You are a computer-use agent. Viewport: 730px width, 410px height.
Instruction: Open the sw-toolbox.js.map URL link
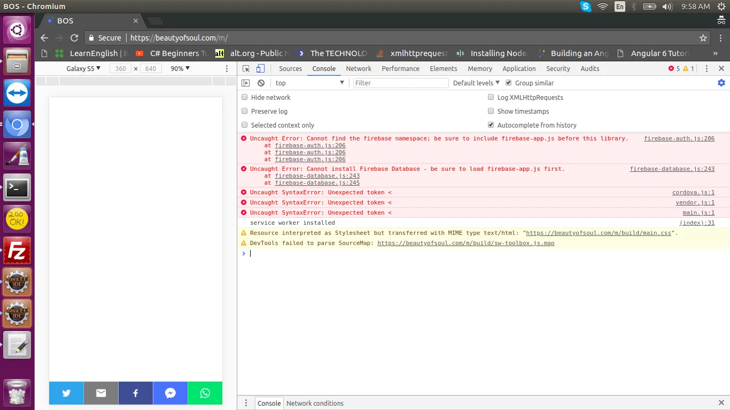(x=466, y=243)
